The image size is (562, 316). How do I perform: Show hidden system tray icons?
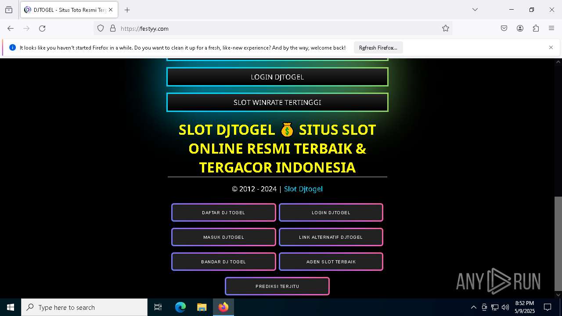pyautogui.click(x=473, y=307)
